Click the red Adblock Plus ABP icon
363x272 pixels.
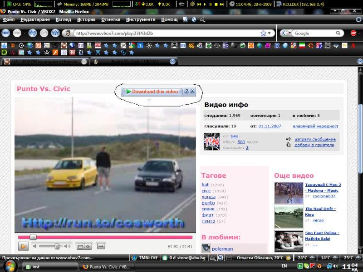pyautogui.click(x=353, y=33)
